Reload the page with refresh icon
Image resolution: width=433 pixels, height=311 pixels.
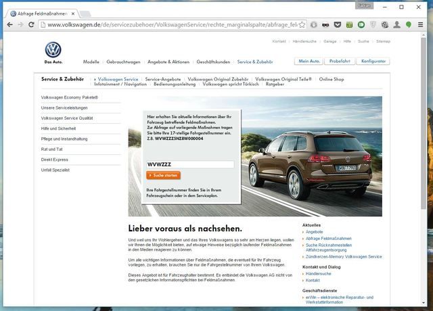(x=32, y=25)
